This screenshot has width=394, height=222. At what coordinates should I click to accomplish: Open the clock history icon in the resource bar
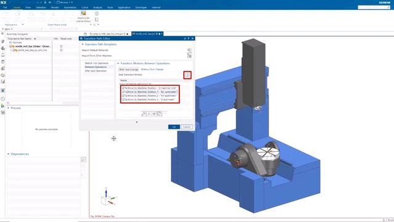(x=2, y=99)
